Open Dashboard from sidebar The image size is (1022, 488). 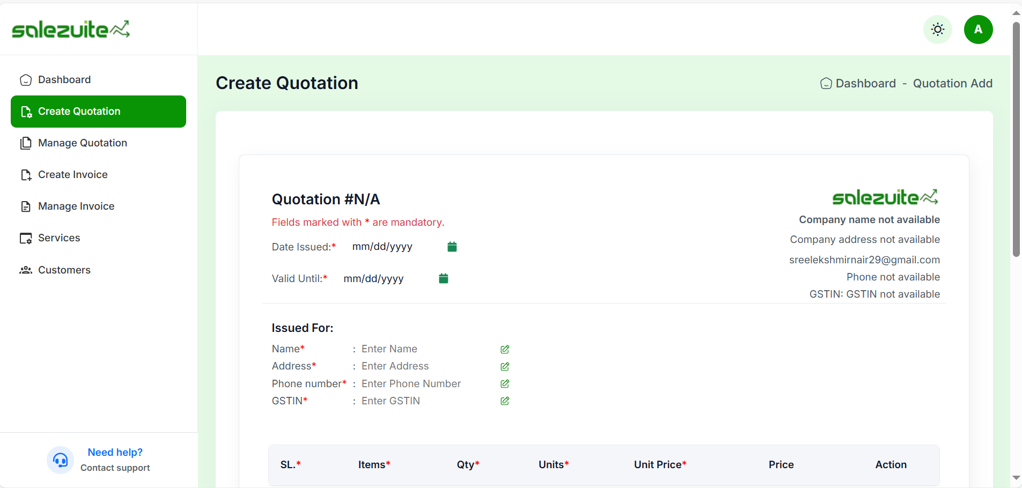[x=64, y=80]
